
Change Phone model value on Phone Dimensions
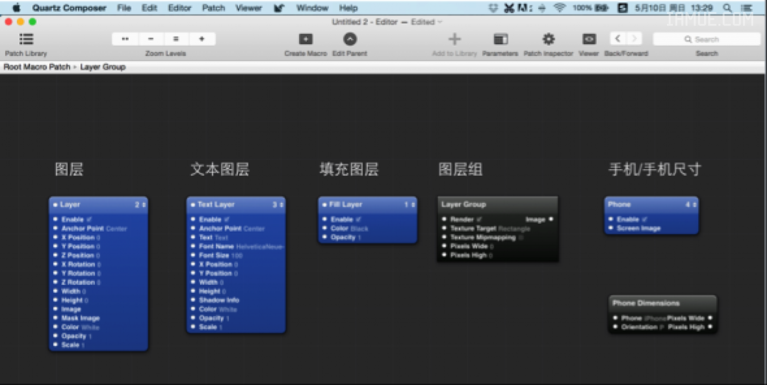point(655,318)
